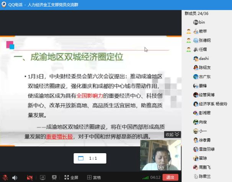
Task: Click the 群成员 24/36 header
Action: [x=197, y=13]
